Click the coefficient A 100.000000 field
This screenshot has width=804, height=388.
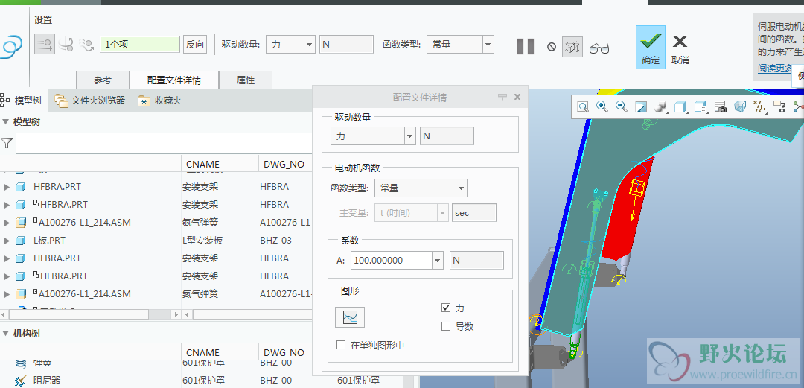(392, 260)
